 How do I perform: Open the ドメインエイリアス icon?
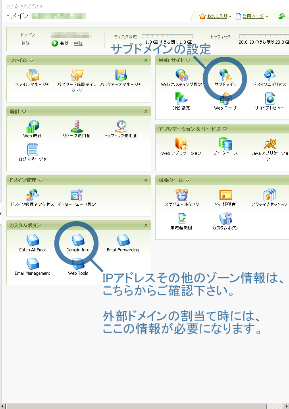(x=270, y=75)
